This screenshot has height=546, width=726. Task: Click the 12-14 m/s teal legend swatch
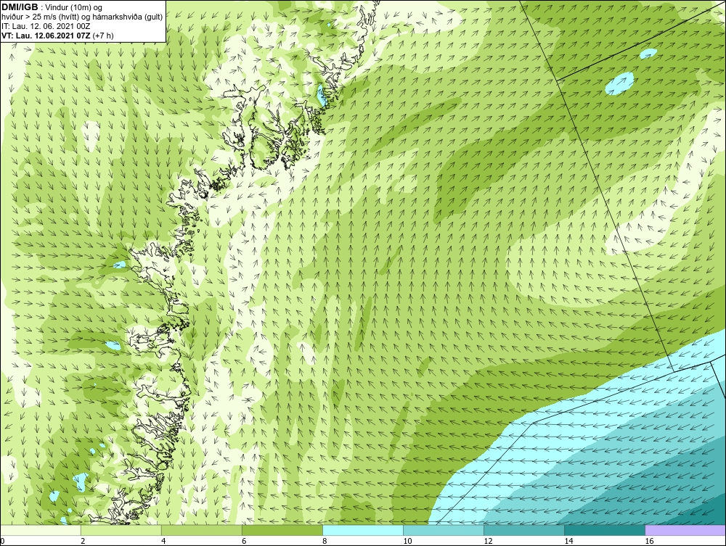523,530
